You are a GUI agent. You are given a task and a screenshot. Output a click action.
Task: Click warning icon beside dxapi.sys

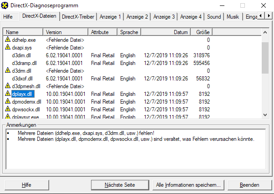(x=8, y=47)
